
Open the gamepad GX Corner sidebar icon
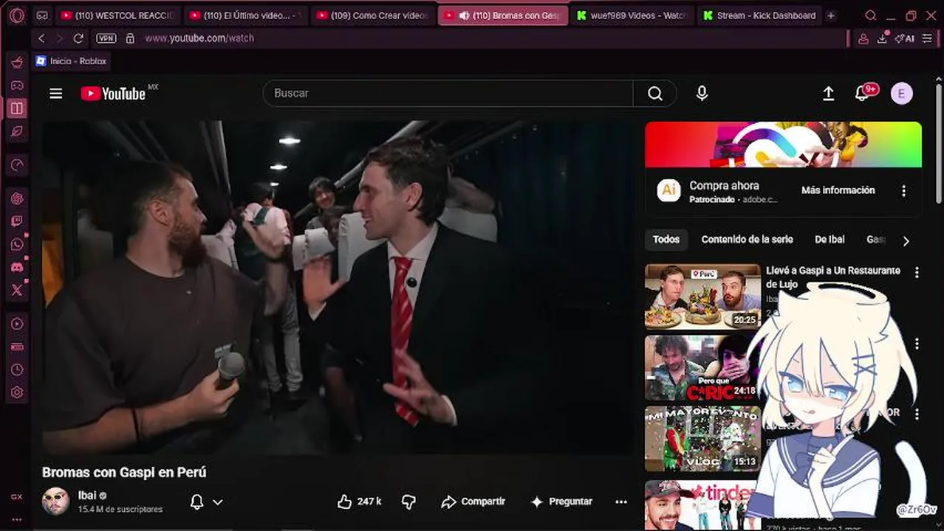[x=17, y=86]
